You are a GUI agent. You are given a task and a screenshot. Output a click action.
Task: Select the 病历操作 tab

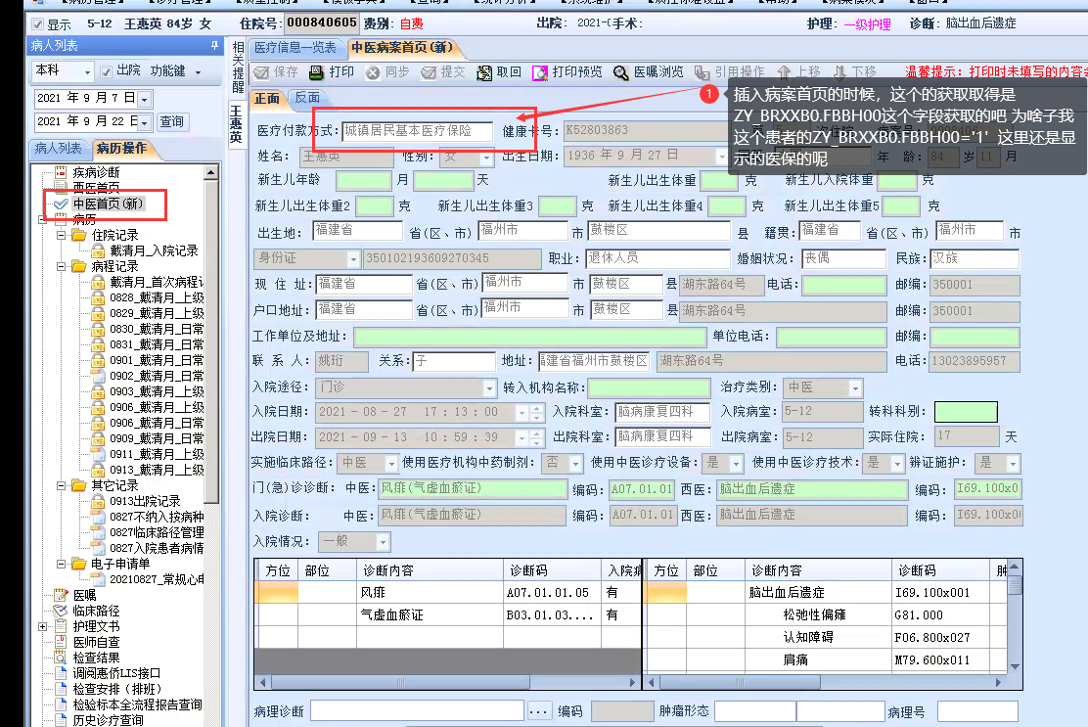pyautogui.click(x=121, y=149)
